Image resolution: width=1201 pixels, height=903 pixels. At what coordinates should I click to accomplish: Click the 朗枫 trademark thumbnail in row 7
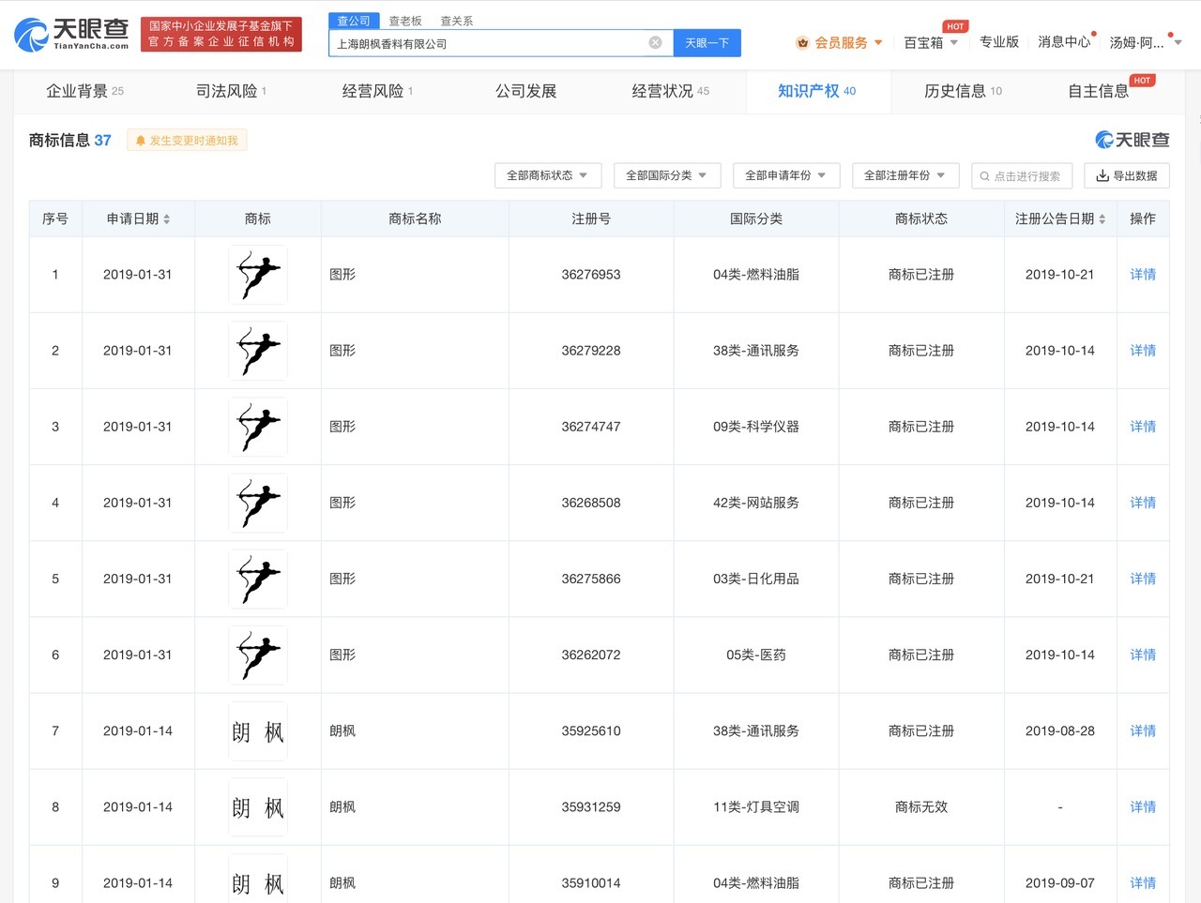point(257,731)
